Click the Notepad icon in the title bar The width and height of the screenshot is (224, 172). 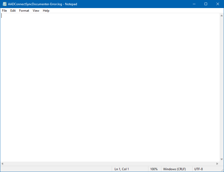(x=4, y=4)
